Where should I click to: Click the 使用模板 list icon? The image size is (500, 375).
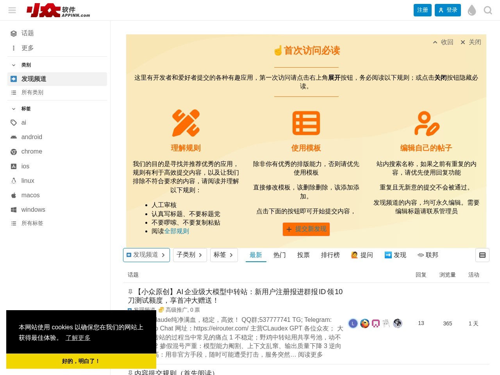(306, 123)
